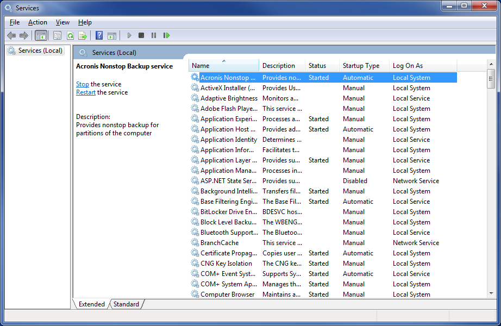Select Services (Local) in the console tree
Viewport: 501px width, 326px height.
[x=40, y=51]
